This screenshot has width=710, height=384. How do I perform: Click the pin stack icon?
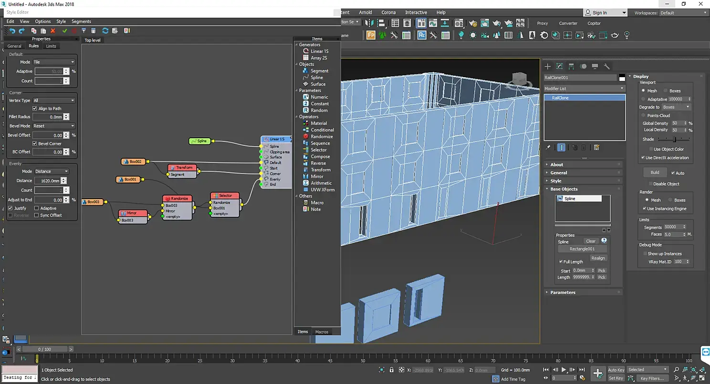coord(548,148)
